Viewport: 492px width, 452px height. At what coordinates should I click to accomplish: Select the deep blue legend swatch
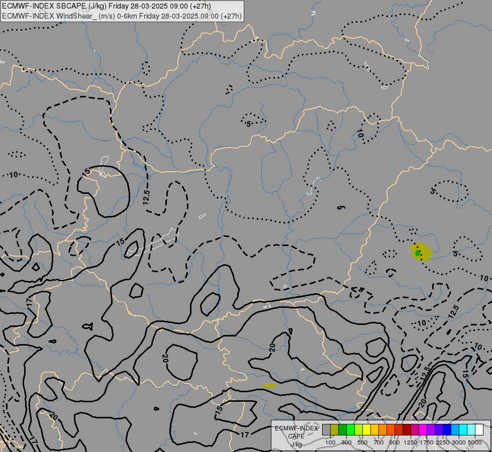[x=447, y=430]
